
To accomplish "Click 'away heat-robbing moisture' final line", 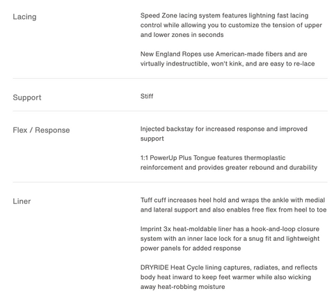I will tap(182, 287).
